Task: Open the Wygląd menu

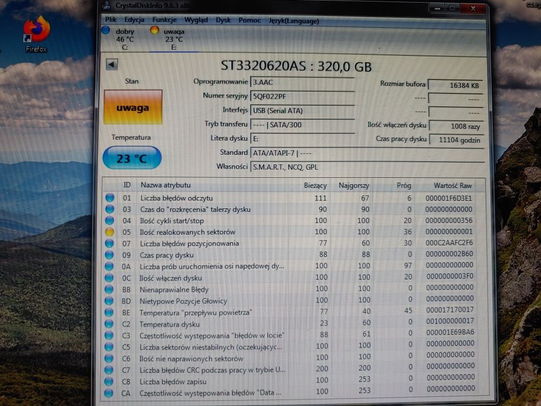Action: coord(196,20)
